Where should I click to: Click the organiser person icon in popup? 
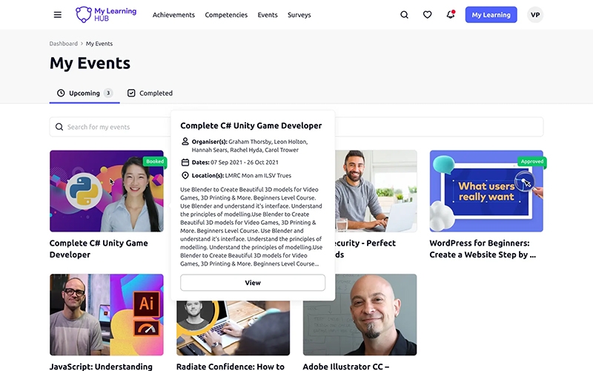click(185, 141)
